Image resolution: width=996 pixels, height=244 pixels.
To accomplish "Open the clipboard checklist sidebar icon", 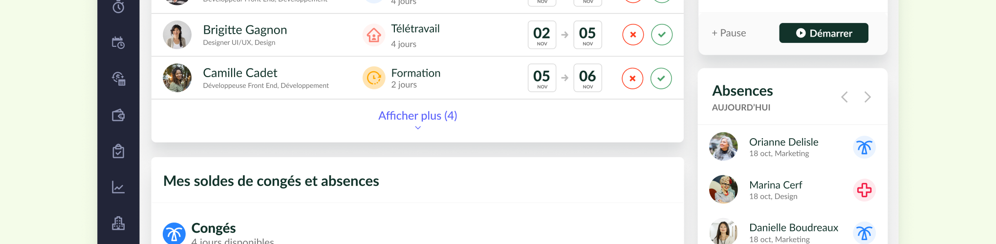I will click(x=118, y=151).
